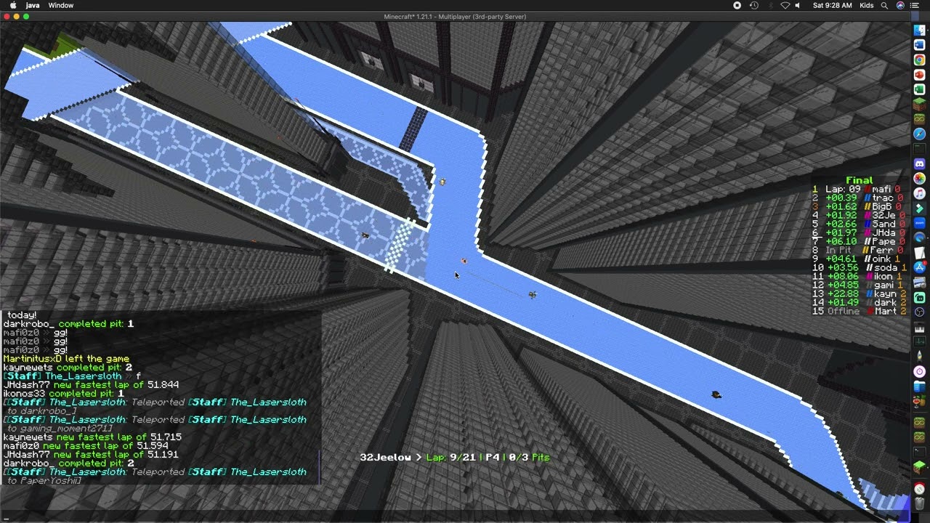Click leaderboard row 4 '+01.92 32Je'

pyautogui.click(x=857, y=215)
